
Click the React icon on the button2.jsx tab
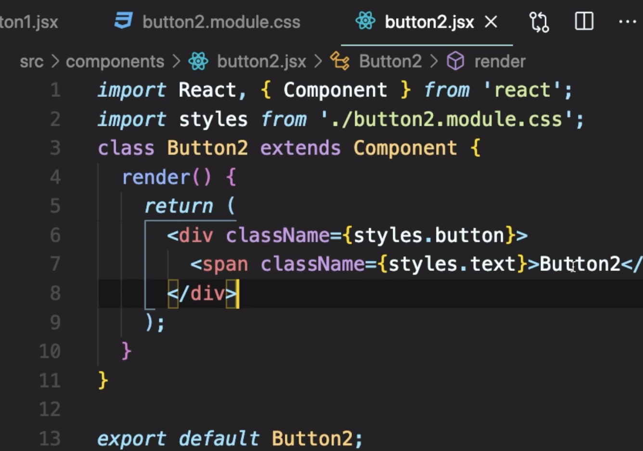[365, 21]
